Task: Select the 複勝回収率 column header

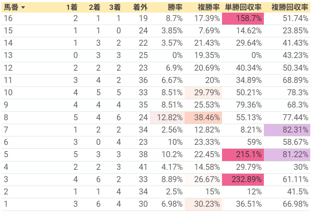Action: click(290, 7)
